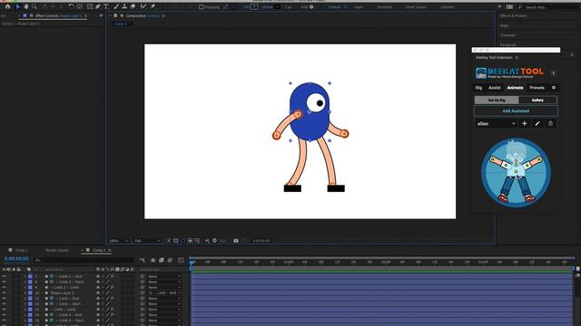Open DeeKay Tool settings gear
The height and width of the screenshot is (326, 581).
(x=554, y=88)
